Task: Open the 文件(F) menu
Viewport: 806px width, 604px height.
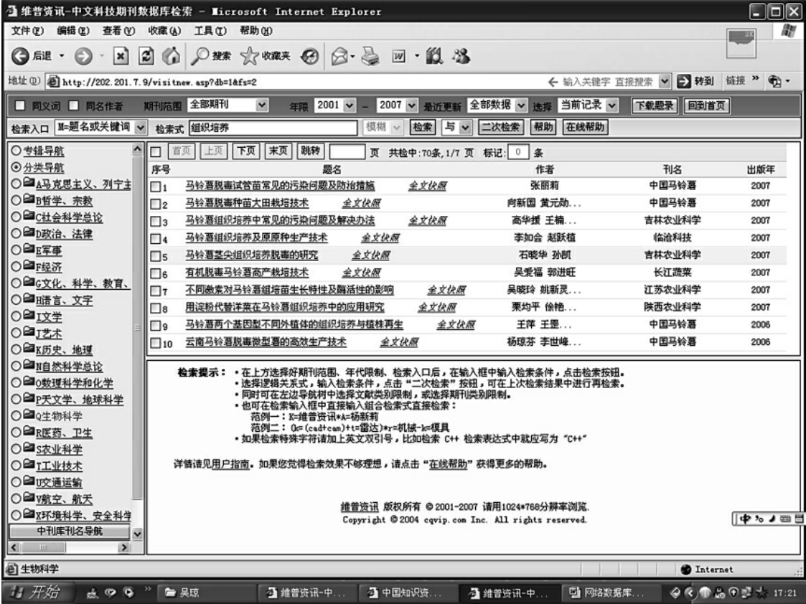Action: pyautogui.click(x=27, y=31)
